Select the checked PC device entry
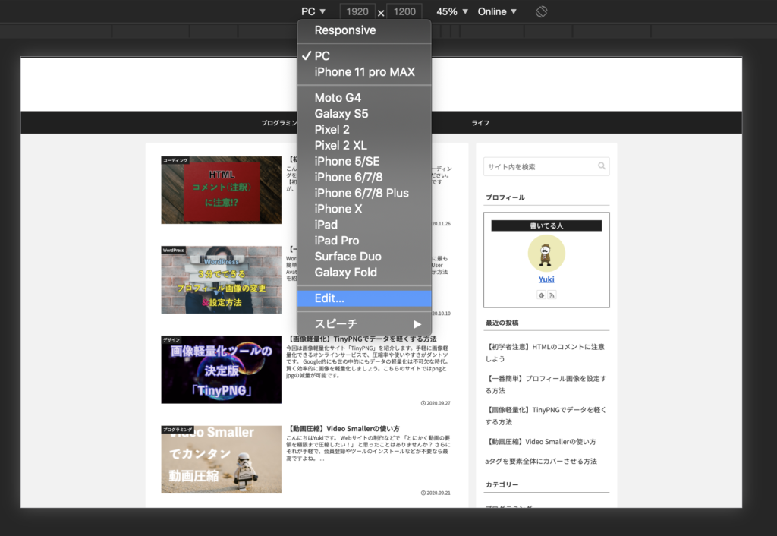Screen dimensions: 777x536 (364, 56)
